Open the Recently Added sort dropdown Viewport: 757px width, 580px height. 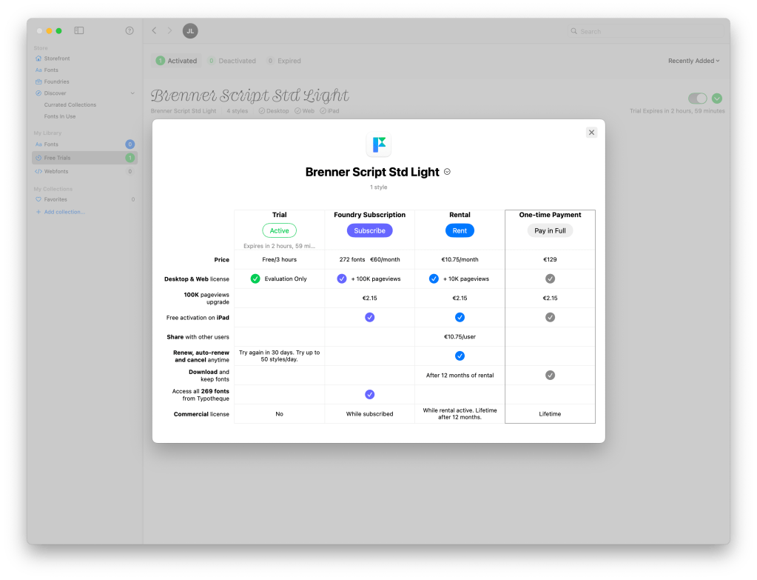[x=693, y=61]
